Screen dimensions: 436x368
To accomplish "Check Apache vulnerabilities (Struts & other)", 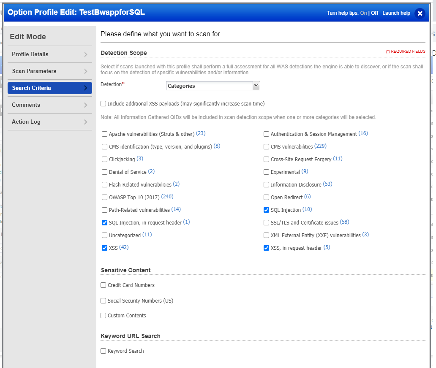I will coord(104,134).
